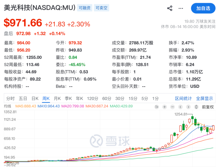Move chart left with the left arrow icon
This screenshot has height=167, width=217.
tap(180, 107)
